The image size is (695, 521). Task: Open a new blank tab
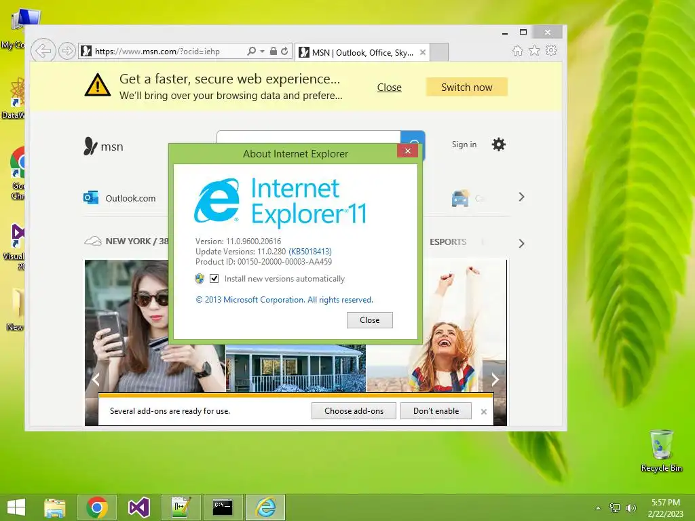tap(439, 53)
